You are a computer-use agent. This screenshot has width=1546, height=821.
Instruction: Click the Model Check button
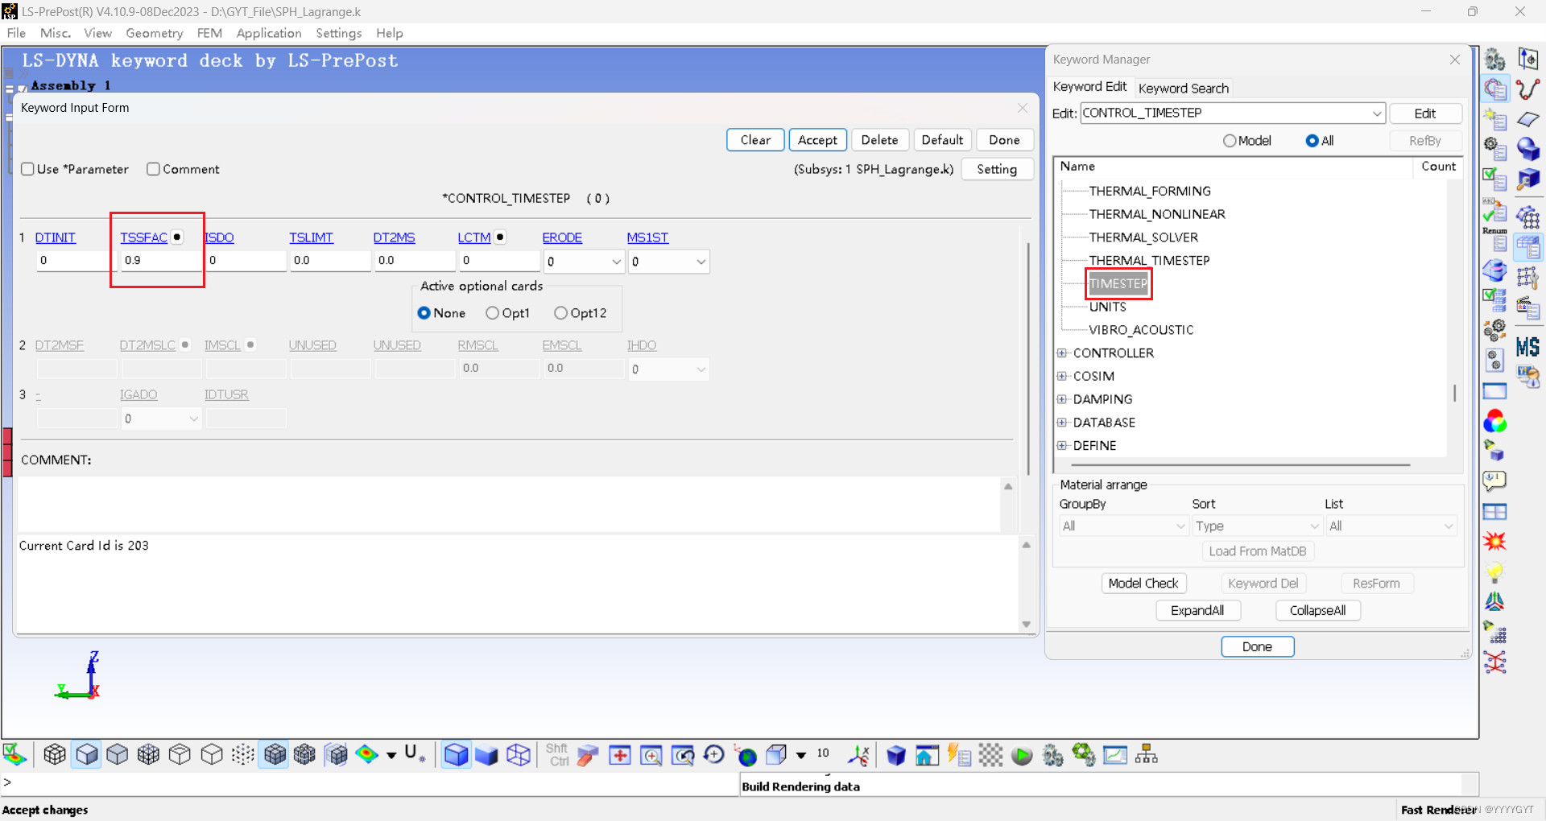tap(1143, 584)
